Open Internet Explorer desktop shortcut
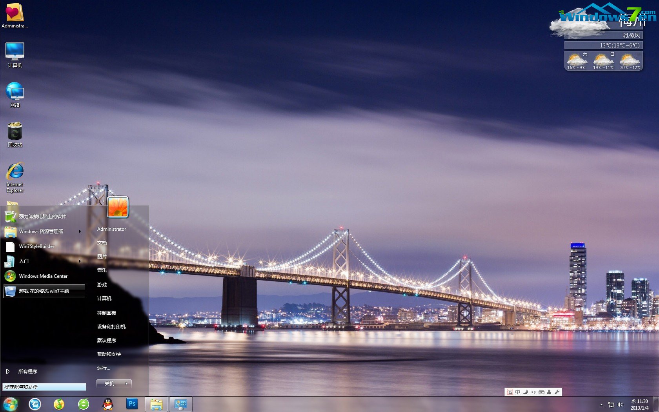Image resolution: width=659 pixels, height=412 pixels. coord(15,173)
